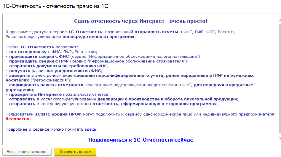Click bold text 'отправлять отчеты' in first paragraph

click(x=156, y=32)
